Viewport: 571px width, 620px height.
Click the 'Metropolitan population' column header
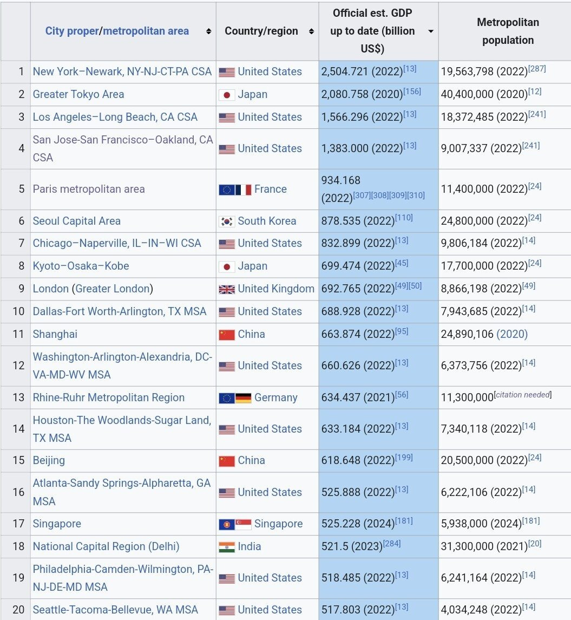tap(507, 31)
